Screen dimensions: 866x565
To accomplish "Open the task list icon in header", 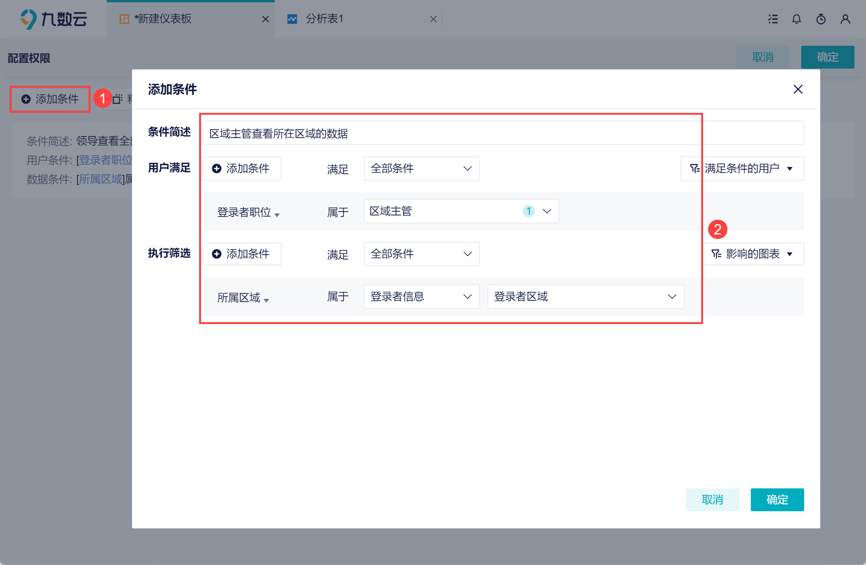I will tap(773, 19).
